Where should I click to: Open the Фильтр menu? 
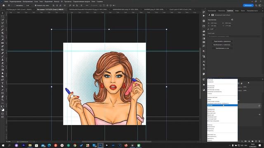tap(57, 2)
